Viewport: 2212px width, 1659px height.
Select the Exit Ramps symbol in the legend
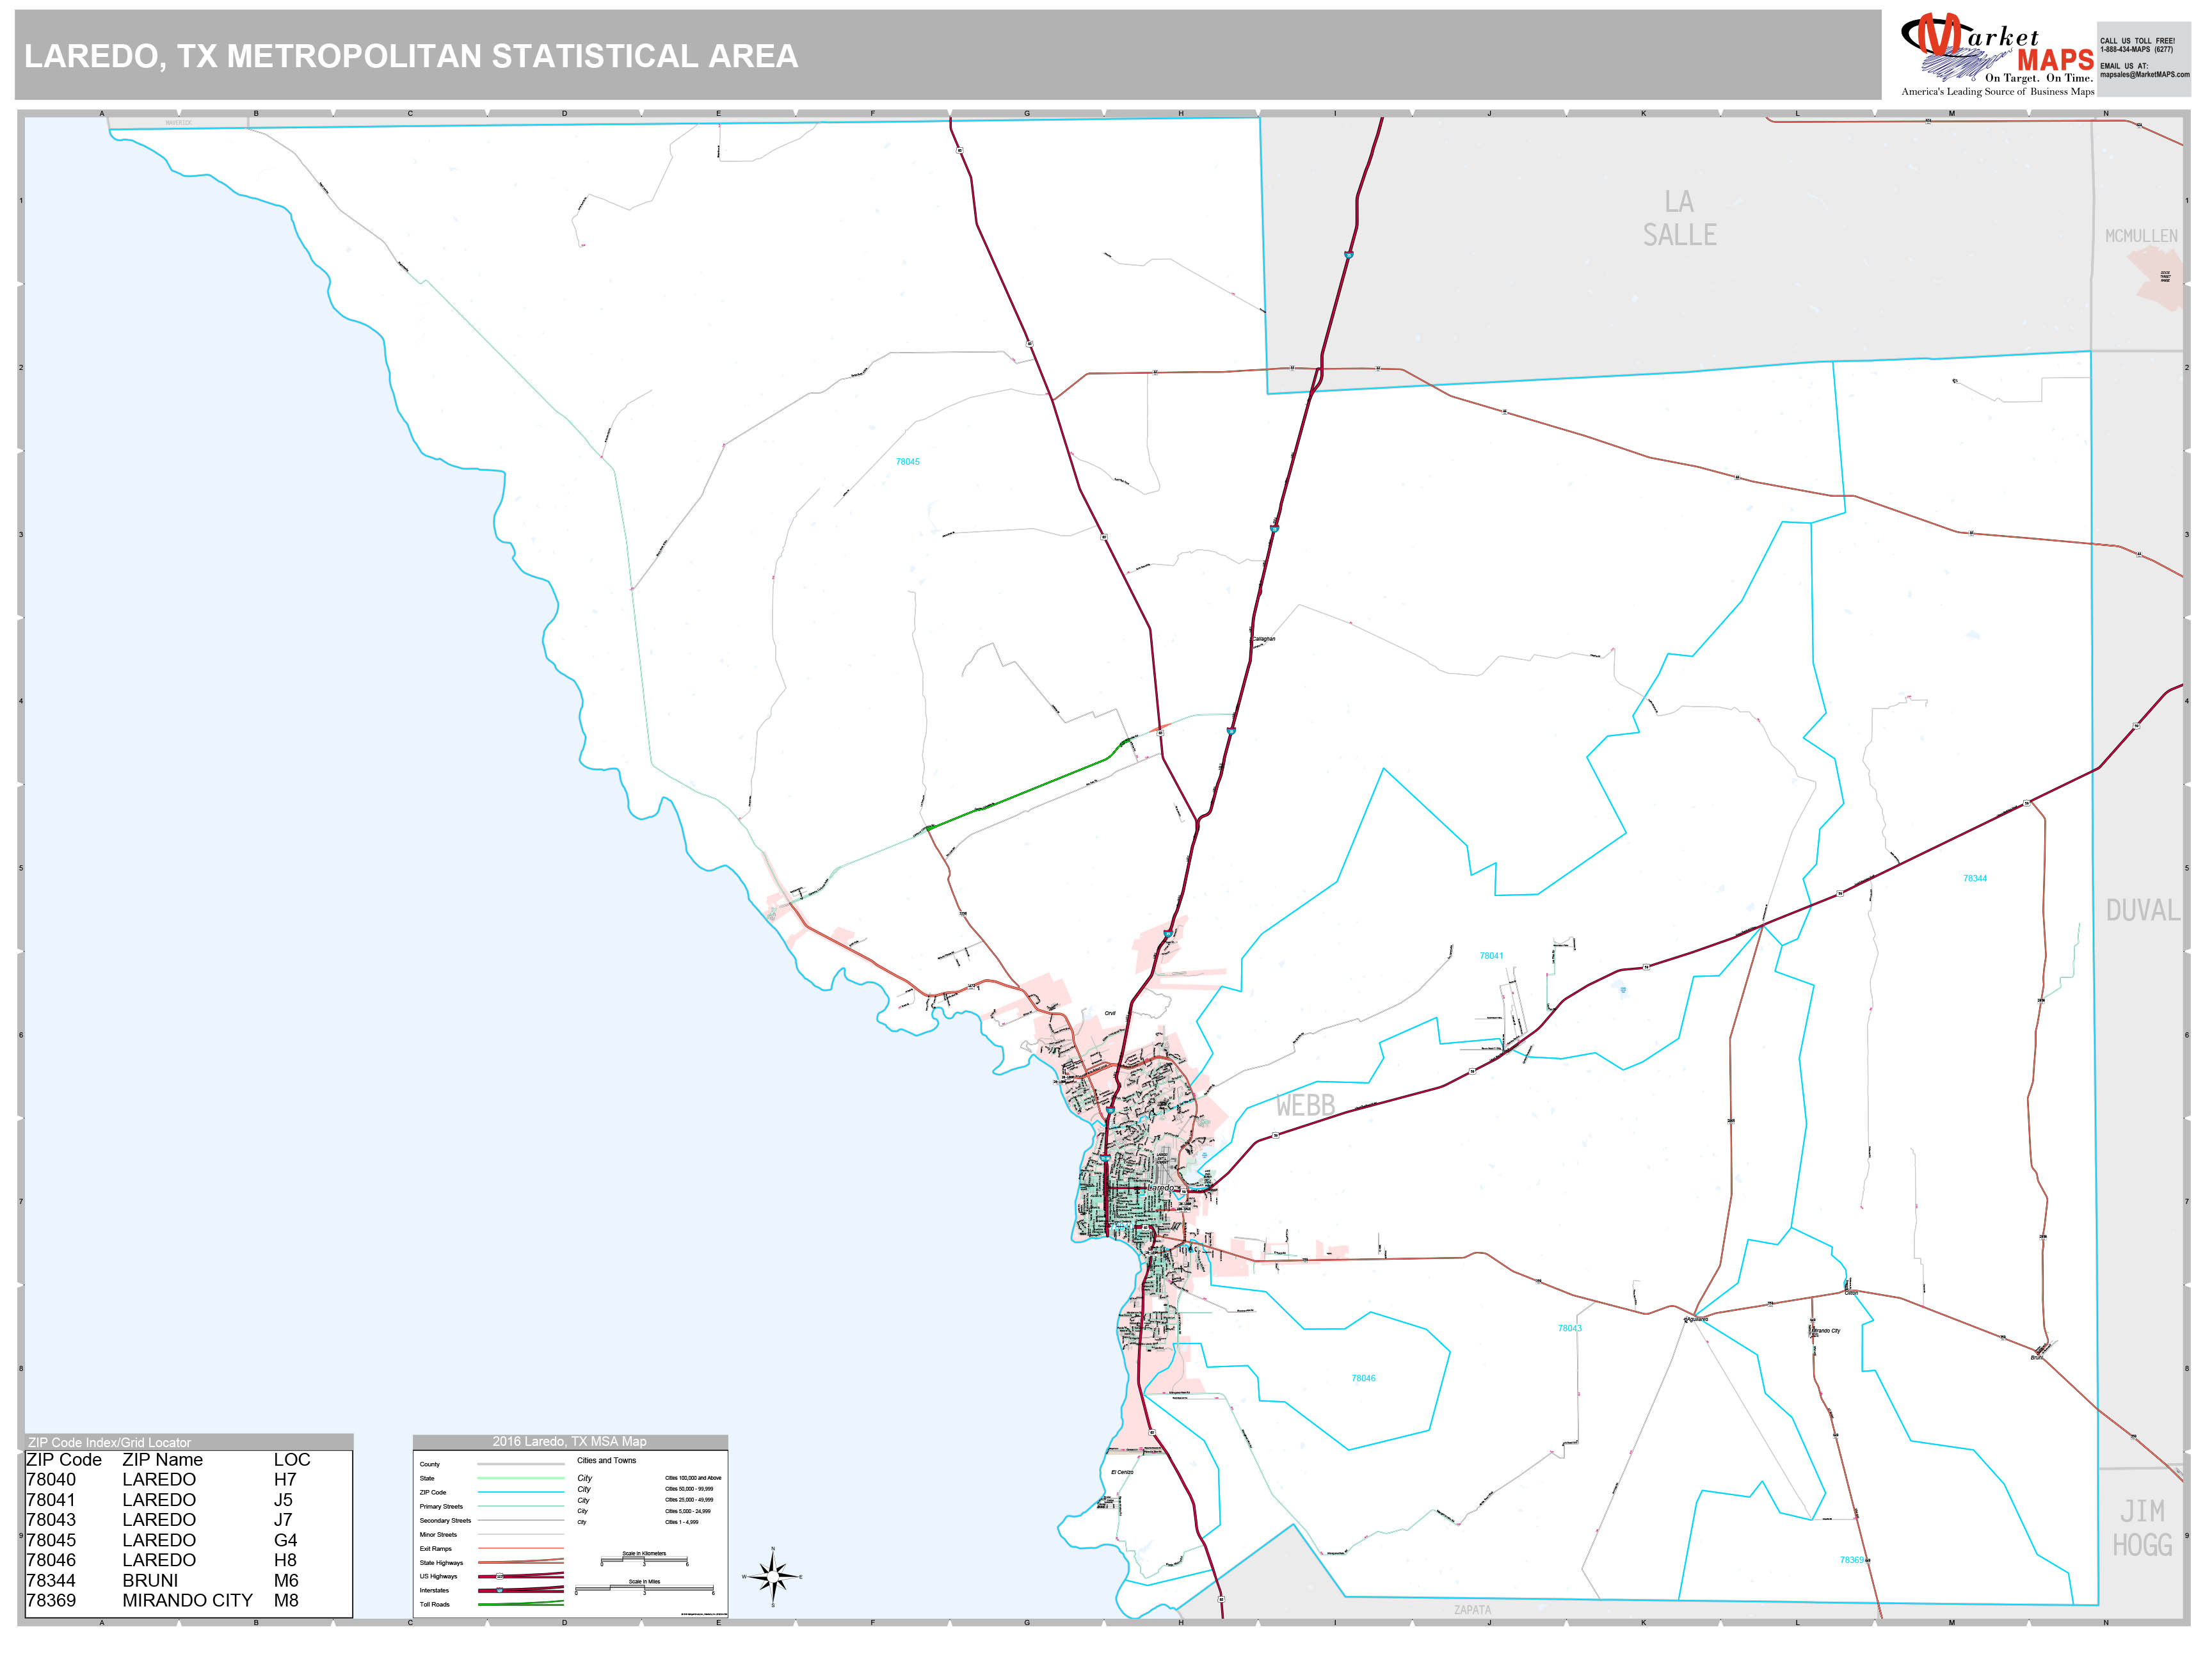coord(521,1548)
